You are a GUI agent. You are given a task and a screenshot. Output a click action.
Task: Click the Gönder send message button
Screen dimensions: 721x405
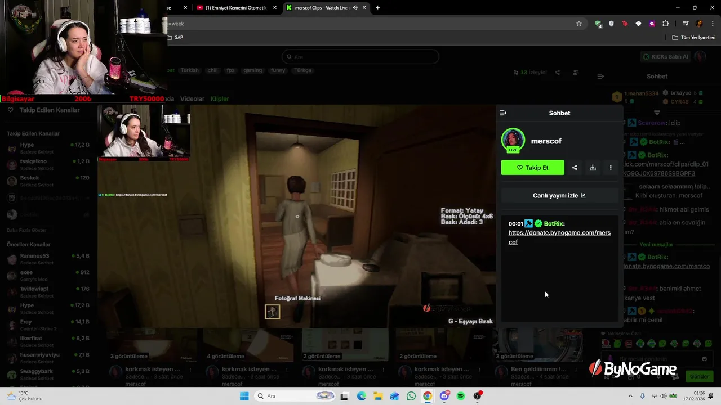point(700,376)
